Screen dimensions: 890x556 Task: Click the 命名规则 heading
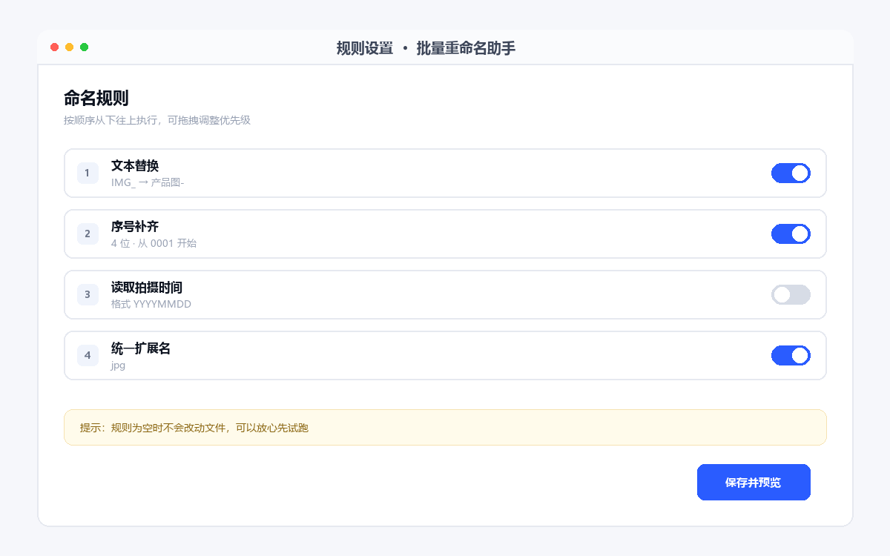point(96,98)
